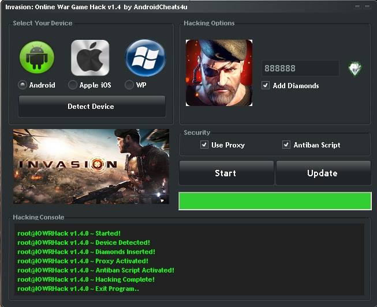Click the silver Apple logo icon
The image size is (377, 307).
click(x=90, y=58)
